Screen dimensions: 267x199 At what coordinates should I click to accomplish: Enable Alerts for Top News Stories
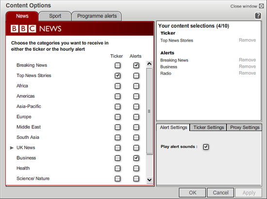[136, 76]
